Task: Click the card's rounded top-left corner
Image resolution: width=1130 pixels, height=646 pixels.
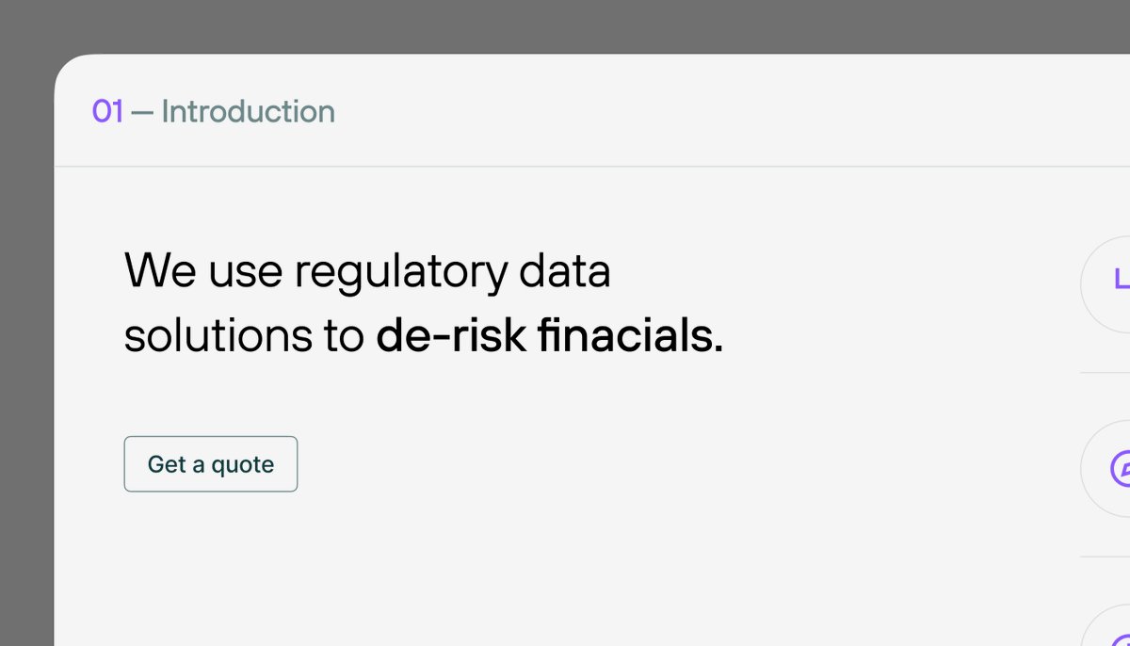Action: tap(68, 68)
